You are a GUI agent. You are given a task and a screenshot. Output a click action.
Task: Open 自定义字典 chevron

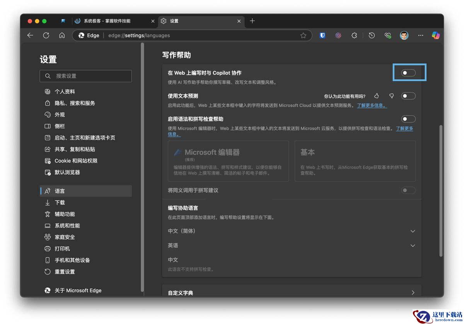[x=413, y=293]
